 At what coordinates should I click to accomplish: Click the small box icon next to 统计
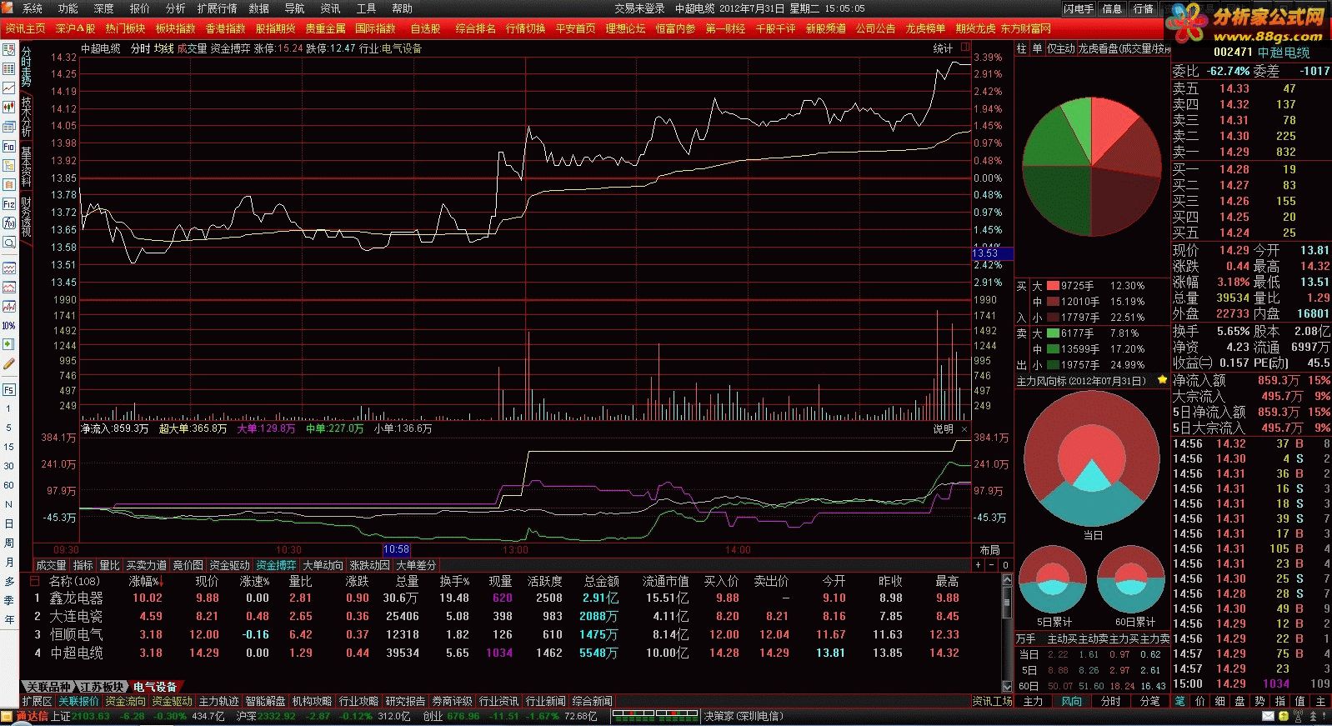pyautogui.click(x=965, y=48)
